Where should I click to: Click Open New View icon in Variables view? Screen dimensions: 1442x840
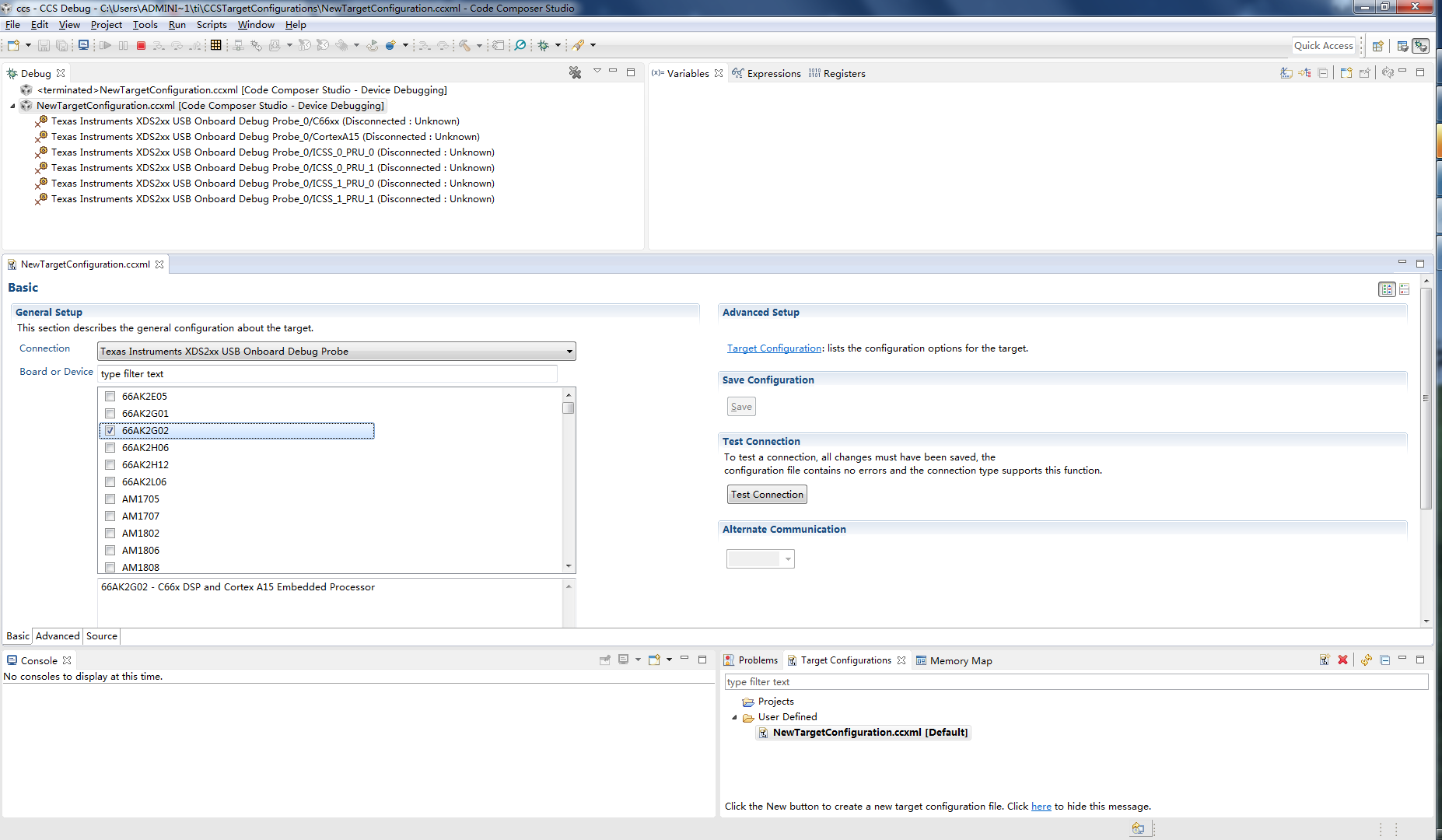(x=1346, y=73)
